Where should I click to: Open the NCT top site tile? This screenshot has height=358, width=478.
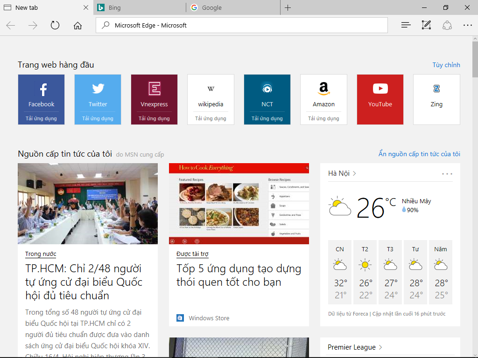[267, 100]
